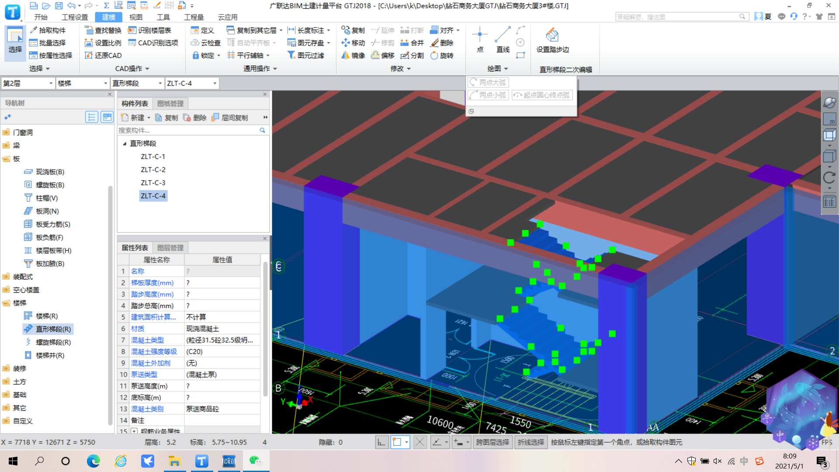The width and height of the screenshot is (839, 472).
Task: Open the 工程设置 ribbon tab
Action: click(x=75, y=17)
